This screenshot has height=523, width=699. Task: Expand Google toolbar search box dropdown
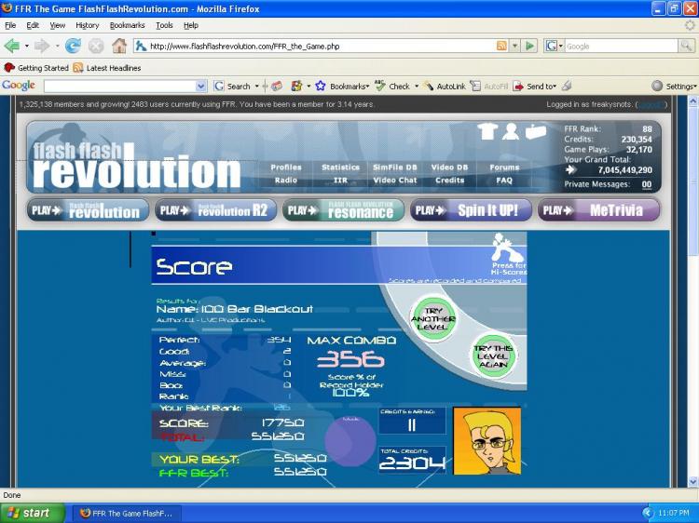tap(201, 87)
